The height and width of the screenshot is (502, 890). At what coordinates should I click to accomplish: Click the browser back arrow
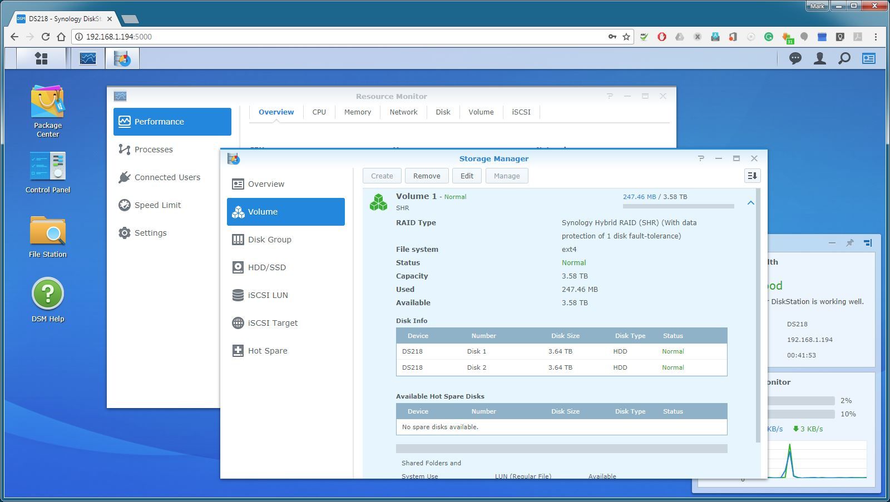point(14,37)
